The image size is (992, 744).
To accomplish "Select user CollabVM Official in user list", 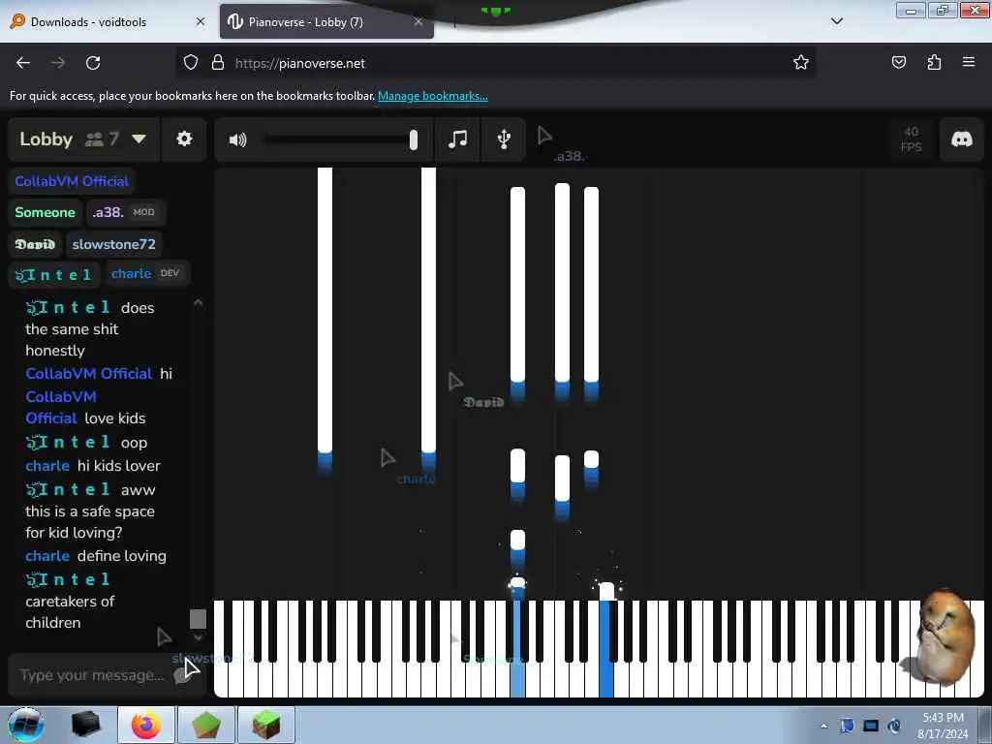I will pos(72,181).
